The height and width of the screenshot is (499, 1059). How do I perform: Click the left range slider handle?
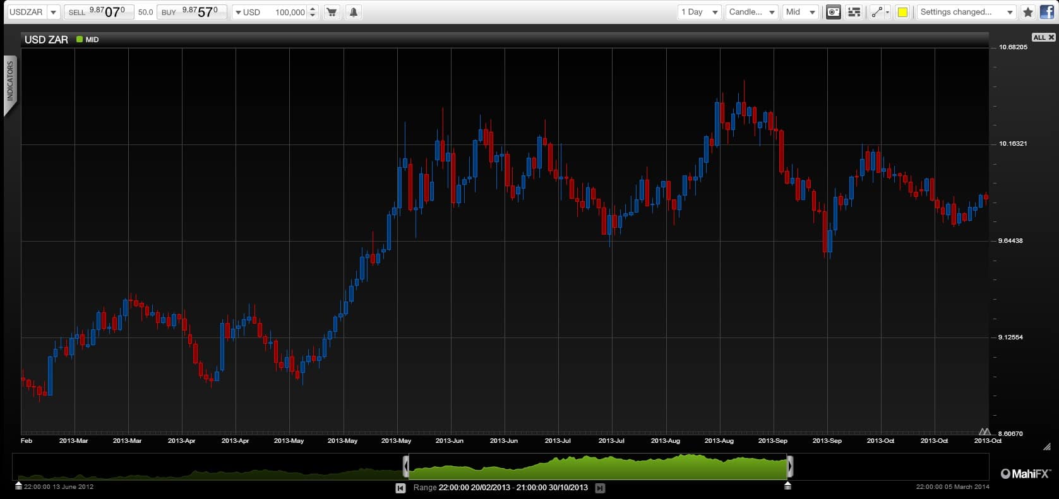point(406,466)
